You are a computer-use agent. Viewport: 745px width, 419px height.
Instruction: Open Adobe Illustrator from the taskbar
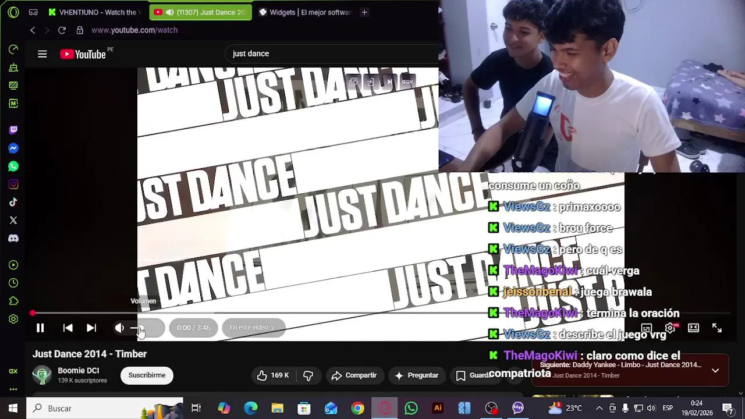(x=438, y=409)
